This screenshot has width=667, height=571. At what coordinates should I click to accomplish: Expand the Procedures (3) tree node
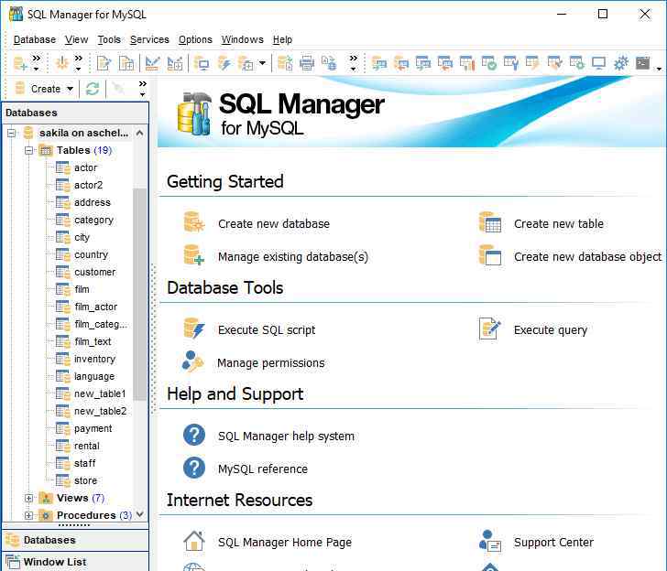pyautogui.click(x=28, y=515)
